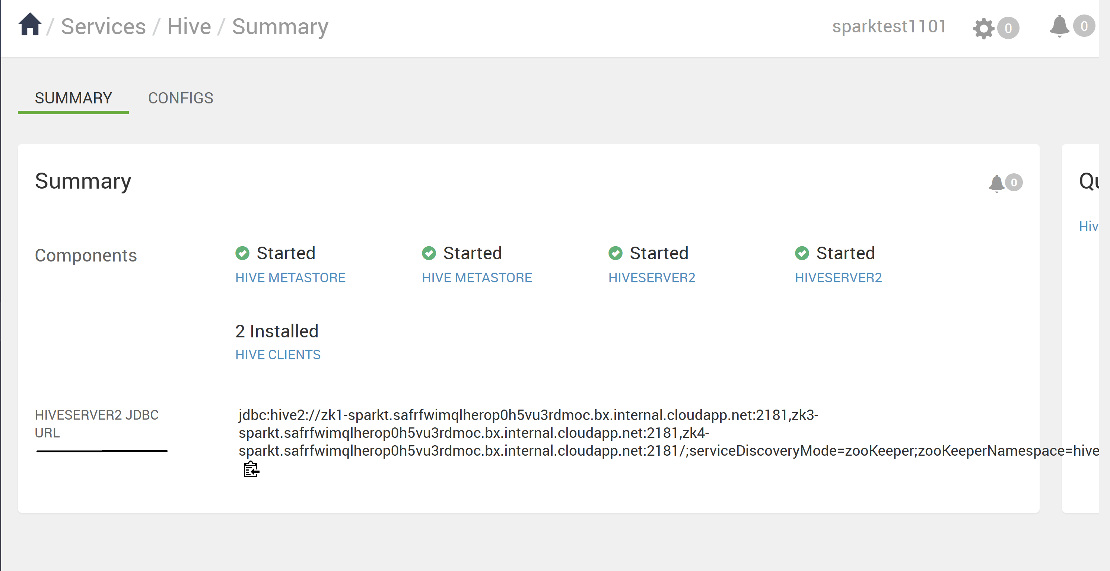Open the alerts bell in top header
1110x571 pixels.
1059,26
